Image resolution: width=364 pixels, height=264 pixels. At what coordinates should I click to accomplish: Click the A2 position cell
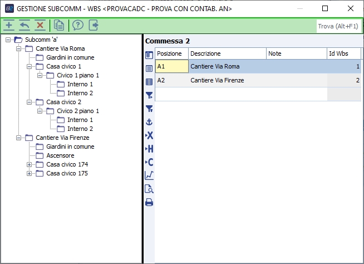(x=172, y=80)
